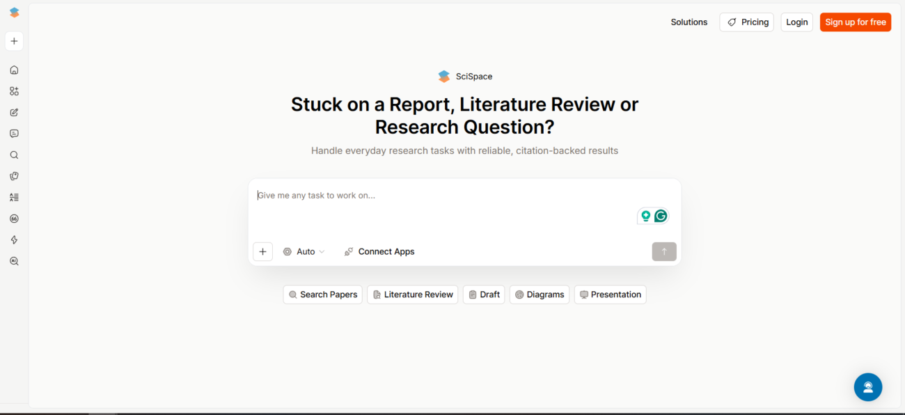Image resolution: width=905 pixels, height=415 pixels.
Task: Open the Solutions menu
Action: point(688,22)
